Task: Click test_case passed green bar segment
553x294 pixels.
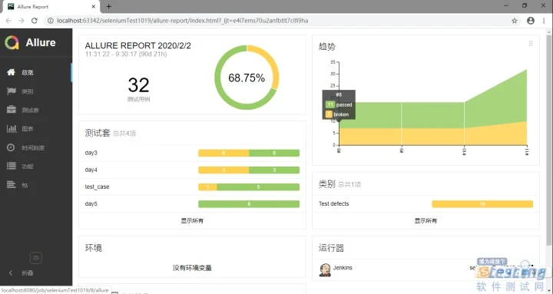Action: pyautogui.click(x=258, y=187)
